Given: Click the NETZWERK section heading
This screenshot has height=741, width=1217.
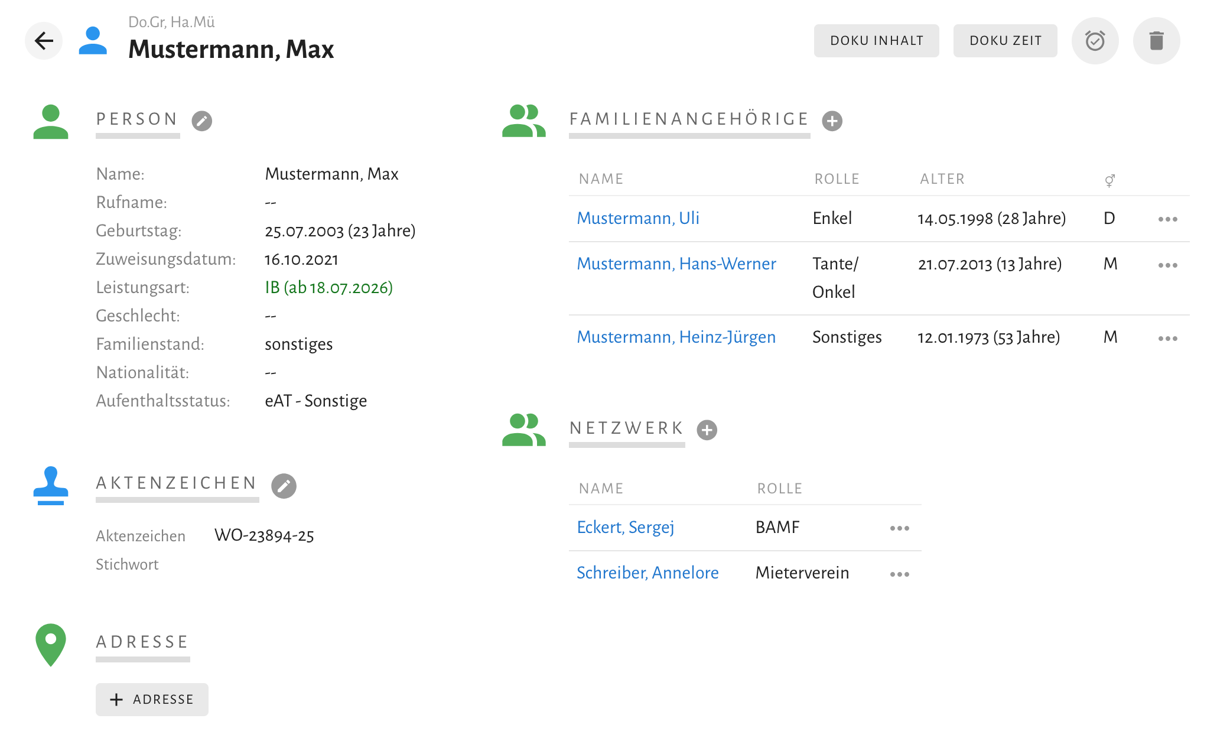Looking at the screenshot, I should click(627, 428).
